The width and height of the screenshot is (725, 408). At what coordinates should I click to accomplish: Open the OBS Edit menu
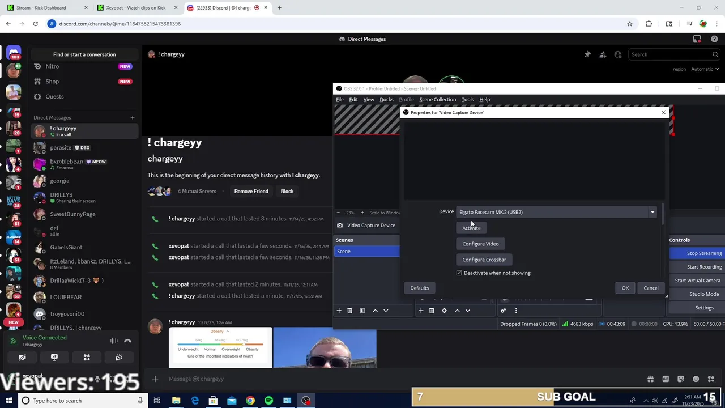click(x=353, y=100)
